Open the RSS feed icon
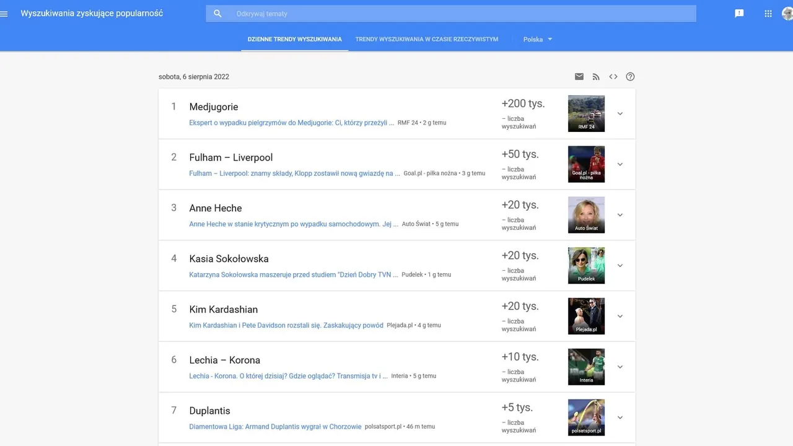This screenshot has height=446, width=793. [596, 77]
